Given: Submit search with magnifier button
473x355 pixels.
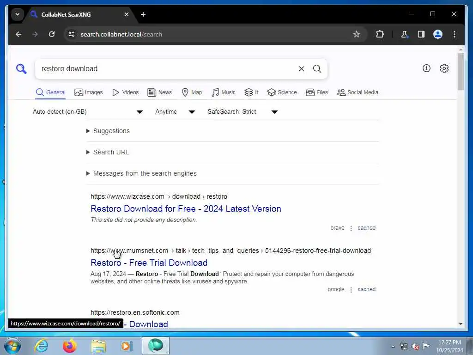Looking at the screenshot, I should pyautogui.click(x=317, y=69).
